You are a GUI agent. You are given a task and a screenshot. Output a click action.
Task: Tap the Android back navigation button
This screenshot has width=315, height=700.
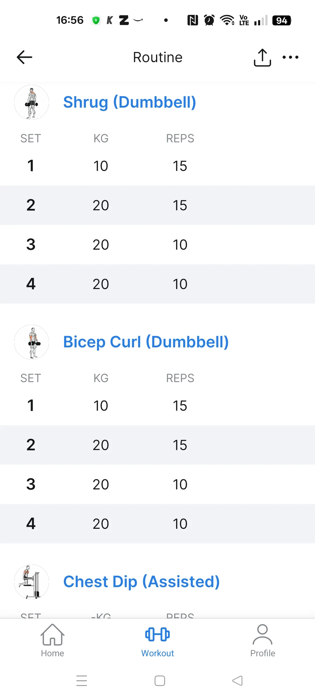(x=237, y=681)
